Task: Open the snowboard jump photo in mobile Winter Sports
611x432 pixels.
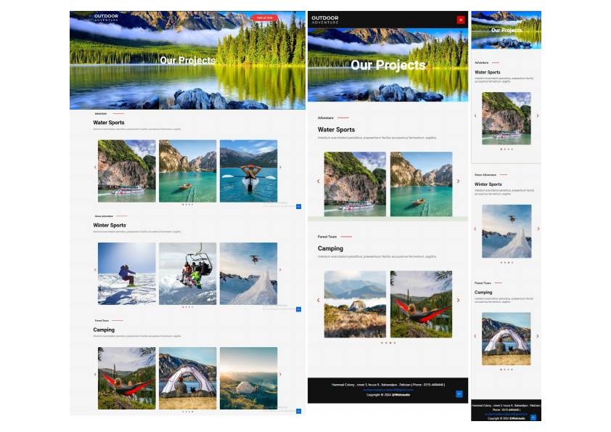Action: [x=507, y=231]
